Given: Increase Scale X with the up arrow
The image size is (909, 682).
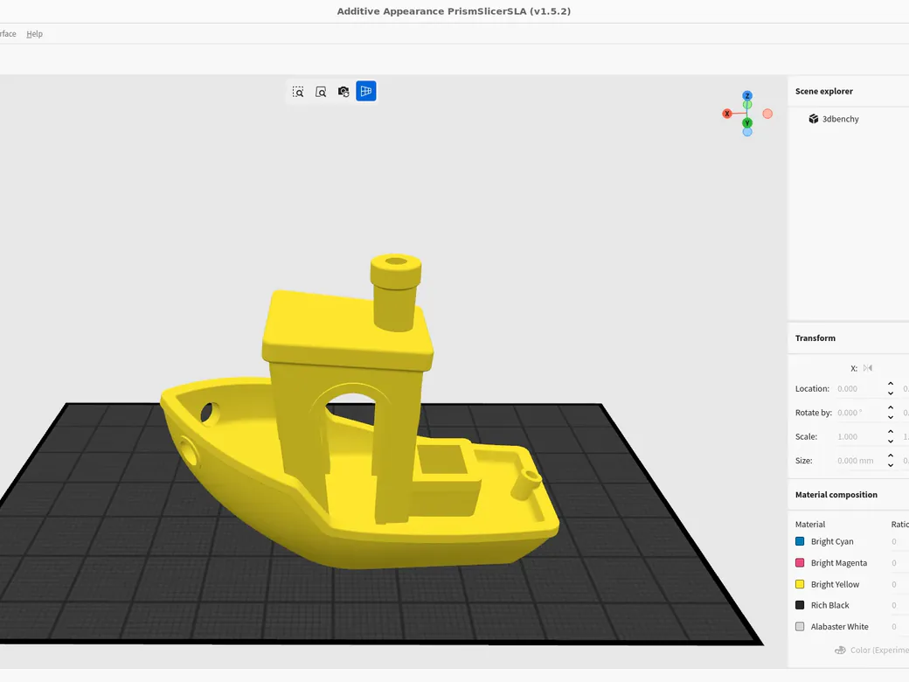Looking at the screenshot, I should [891, 432].
